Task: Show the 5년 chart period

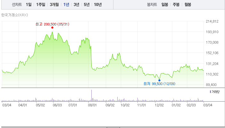Action: click(87, 4)
